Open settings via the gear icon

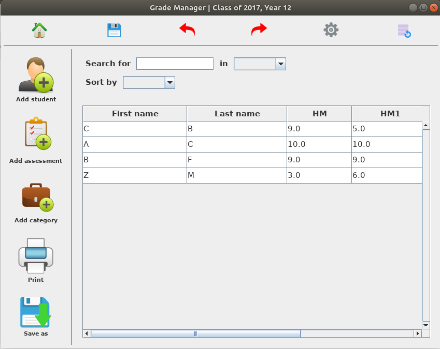331,30
